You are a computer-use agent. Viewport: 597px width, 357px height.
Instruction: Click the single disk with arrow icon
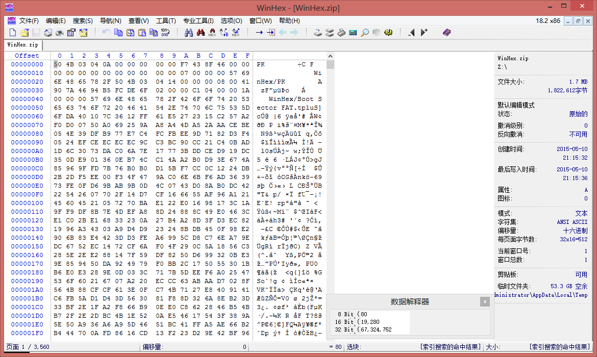click(x=318, y=33)
